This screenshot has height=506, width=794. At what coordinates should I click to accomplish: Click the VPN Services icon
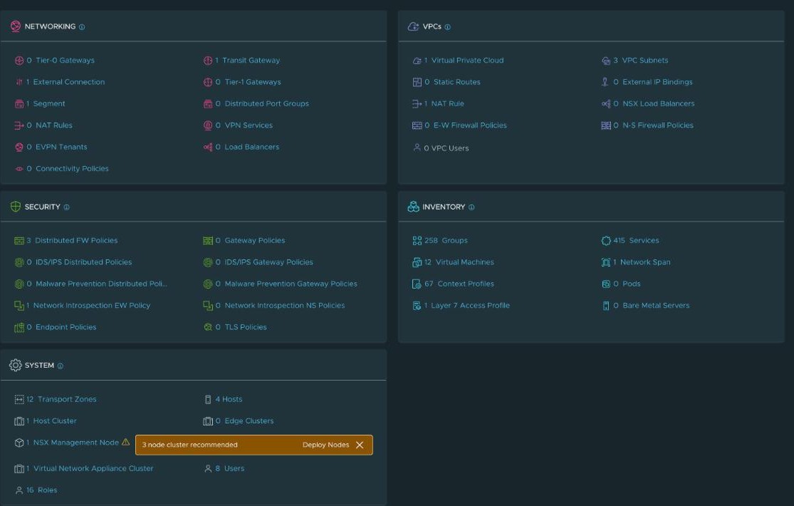(x=208, y=125)
